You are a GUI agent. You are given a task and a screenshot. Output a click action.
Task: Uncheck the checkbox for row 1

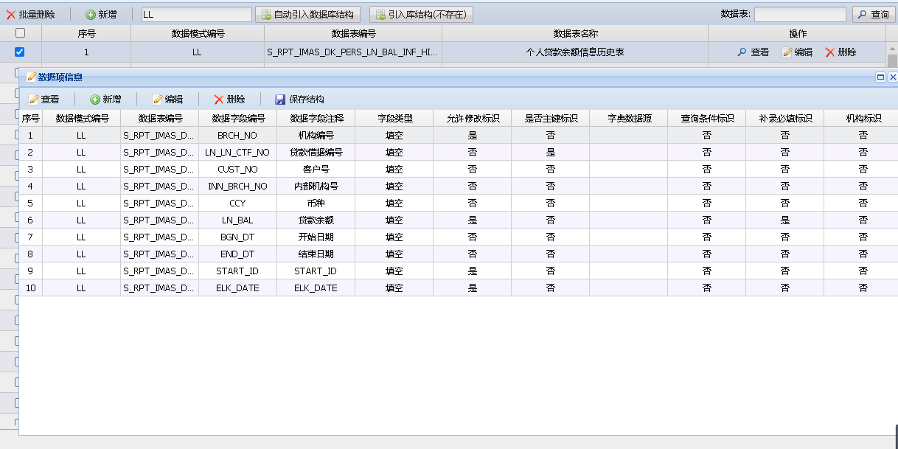tap(20, 52)
